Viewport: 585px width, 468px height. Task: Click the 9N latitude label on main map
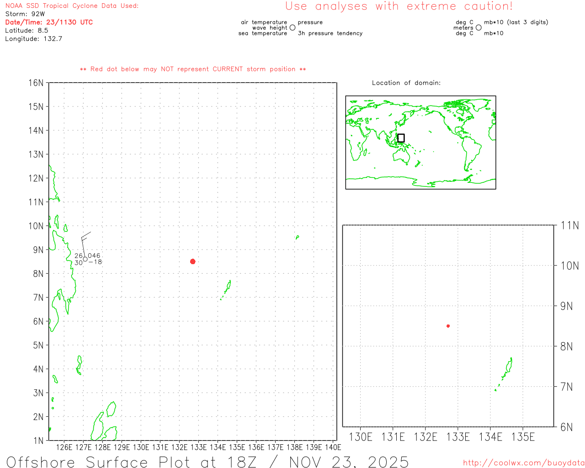38,250
